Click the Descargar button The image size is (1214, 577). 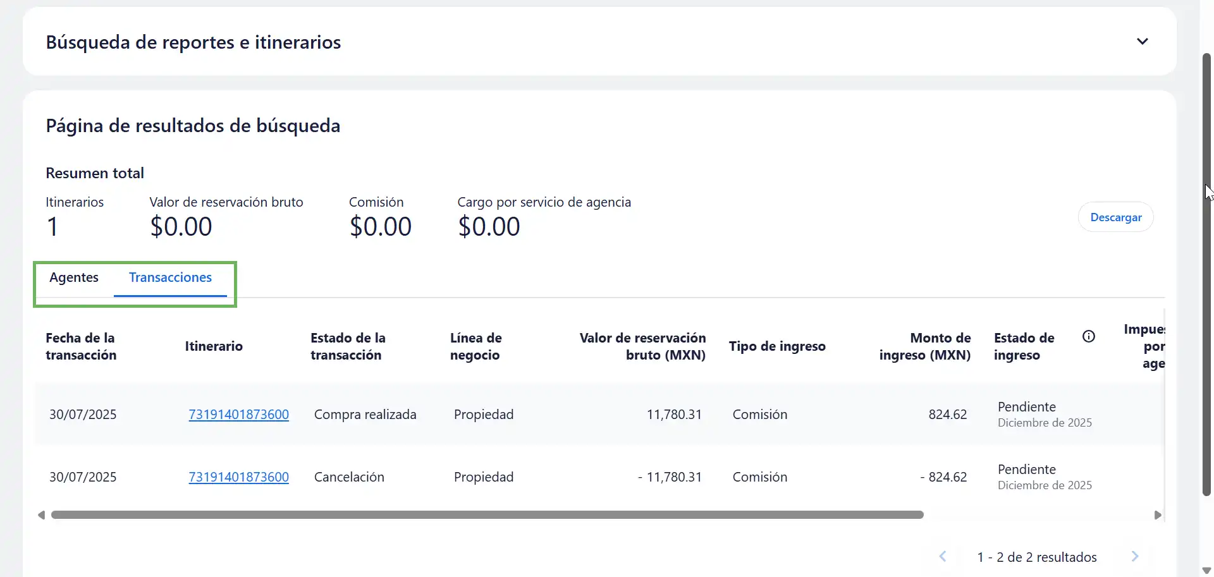[1115, 217]
